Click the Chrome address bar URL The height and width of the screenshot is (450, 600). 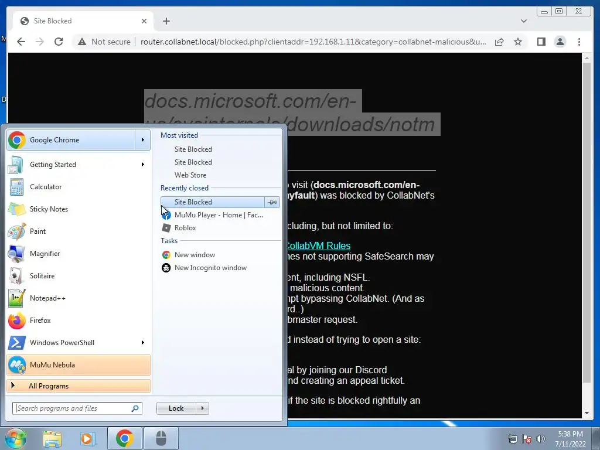point(313,42)
